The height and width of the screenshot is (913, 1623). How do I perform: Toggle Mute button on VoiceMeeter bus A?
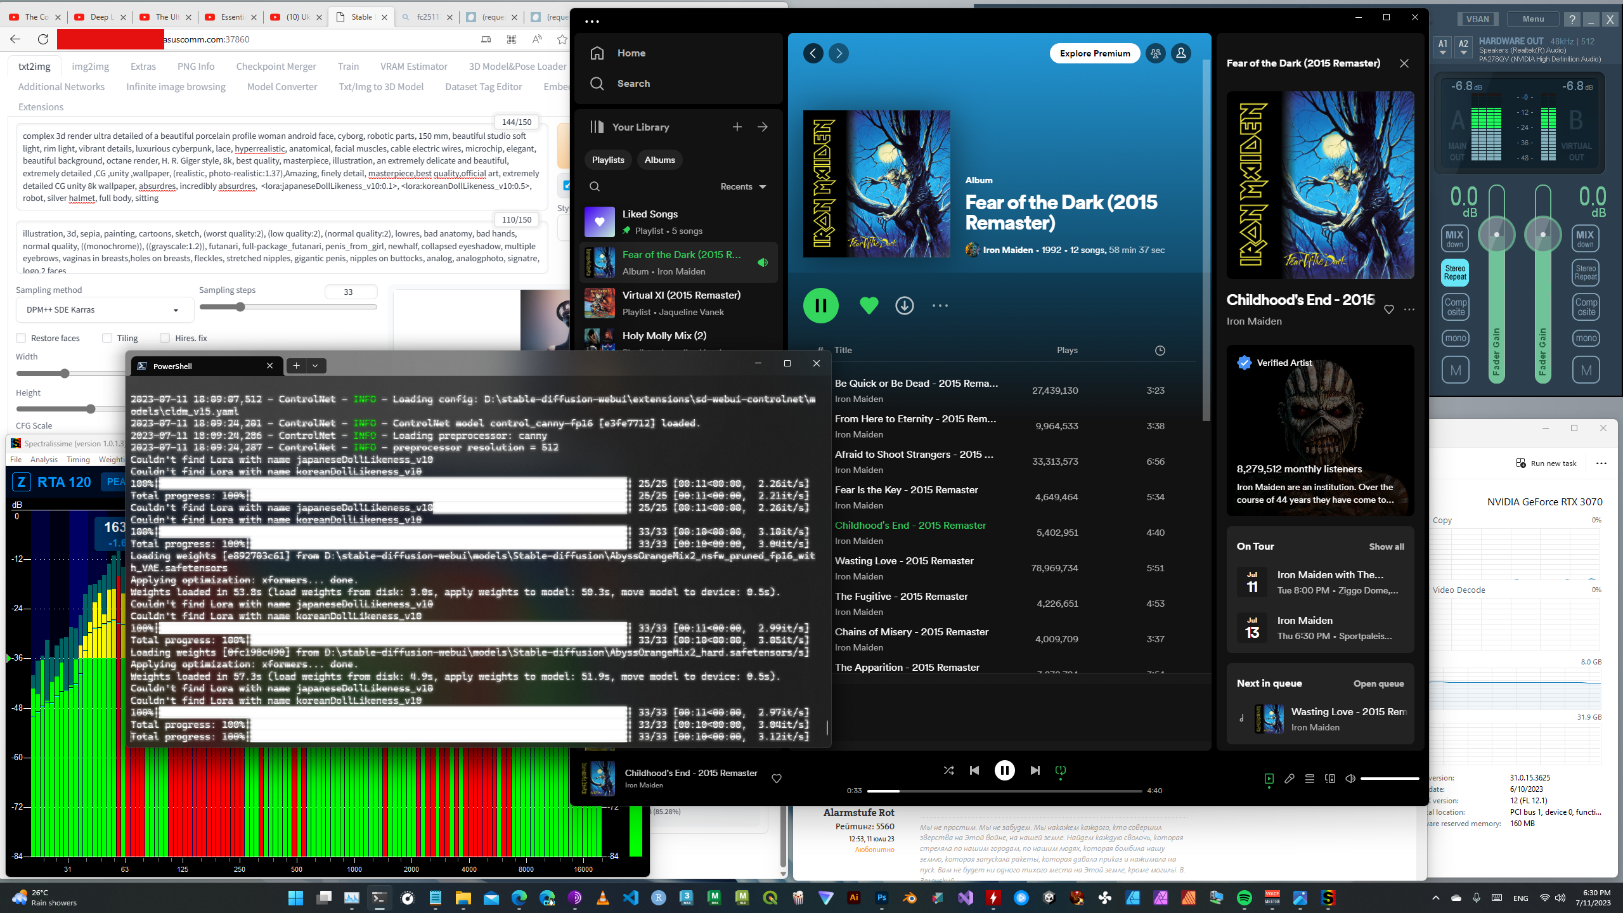coord(1455,370)
